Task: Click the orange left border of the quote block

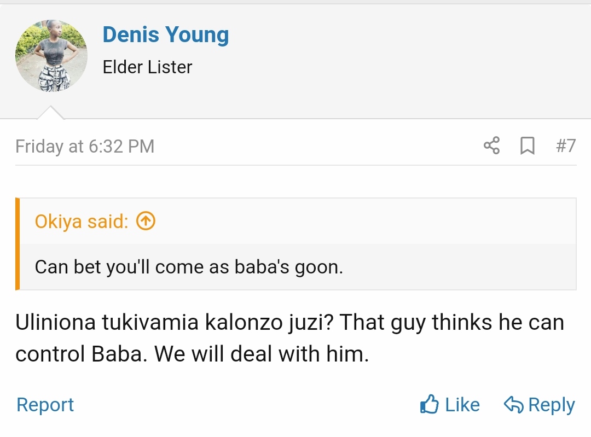Action: pyautogui.click(x=18, y=243)
